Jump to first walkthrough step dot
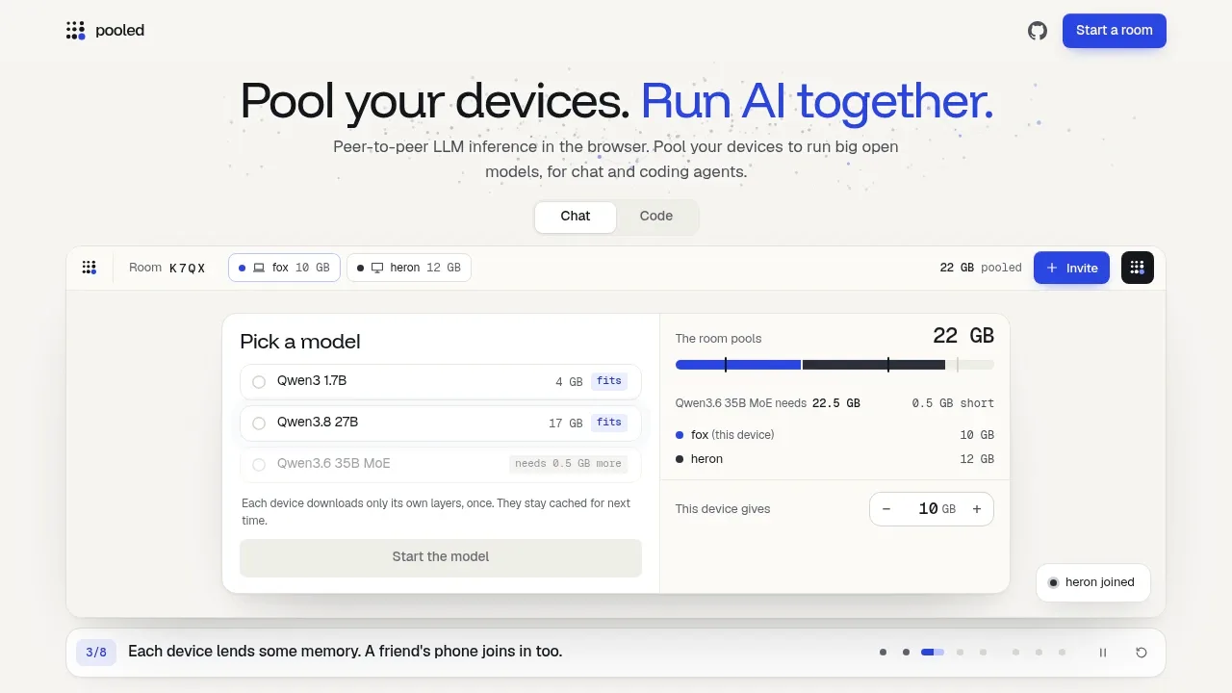Image resolution: width=1232 pixels, height=693 pixels. (x=883, y=653)
